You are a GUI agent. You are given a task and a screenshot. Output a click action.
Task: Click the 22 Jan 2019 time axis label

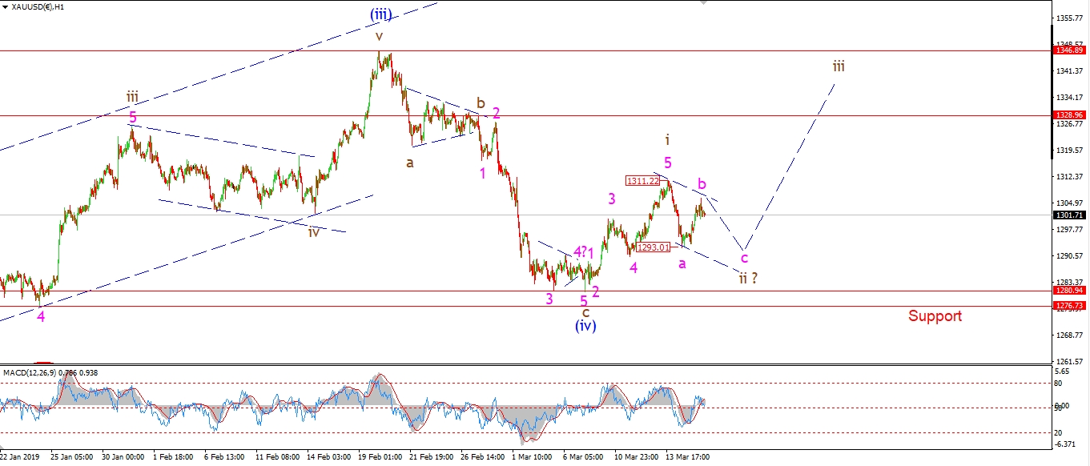[20, 457]
